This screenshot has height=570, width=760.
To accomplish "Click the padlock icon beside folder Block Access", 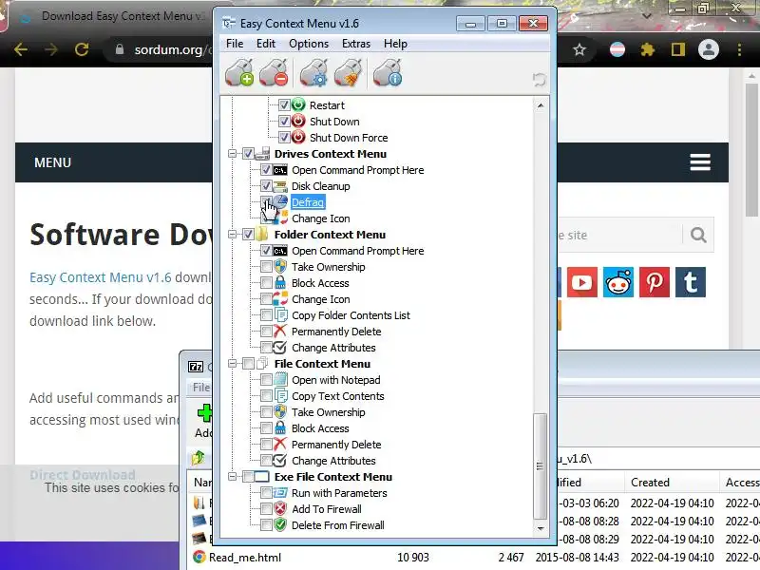I will pos(280,282).
